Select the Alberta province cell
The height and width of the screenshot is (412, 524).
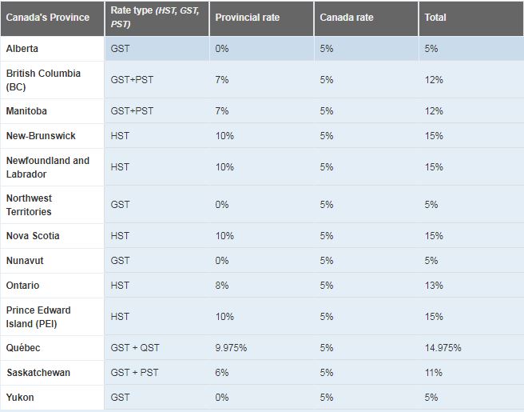click(x=22, y=49)
